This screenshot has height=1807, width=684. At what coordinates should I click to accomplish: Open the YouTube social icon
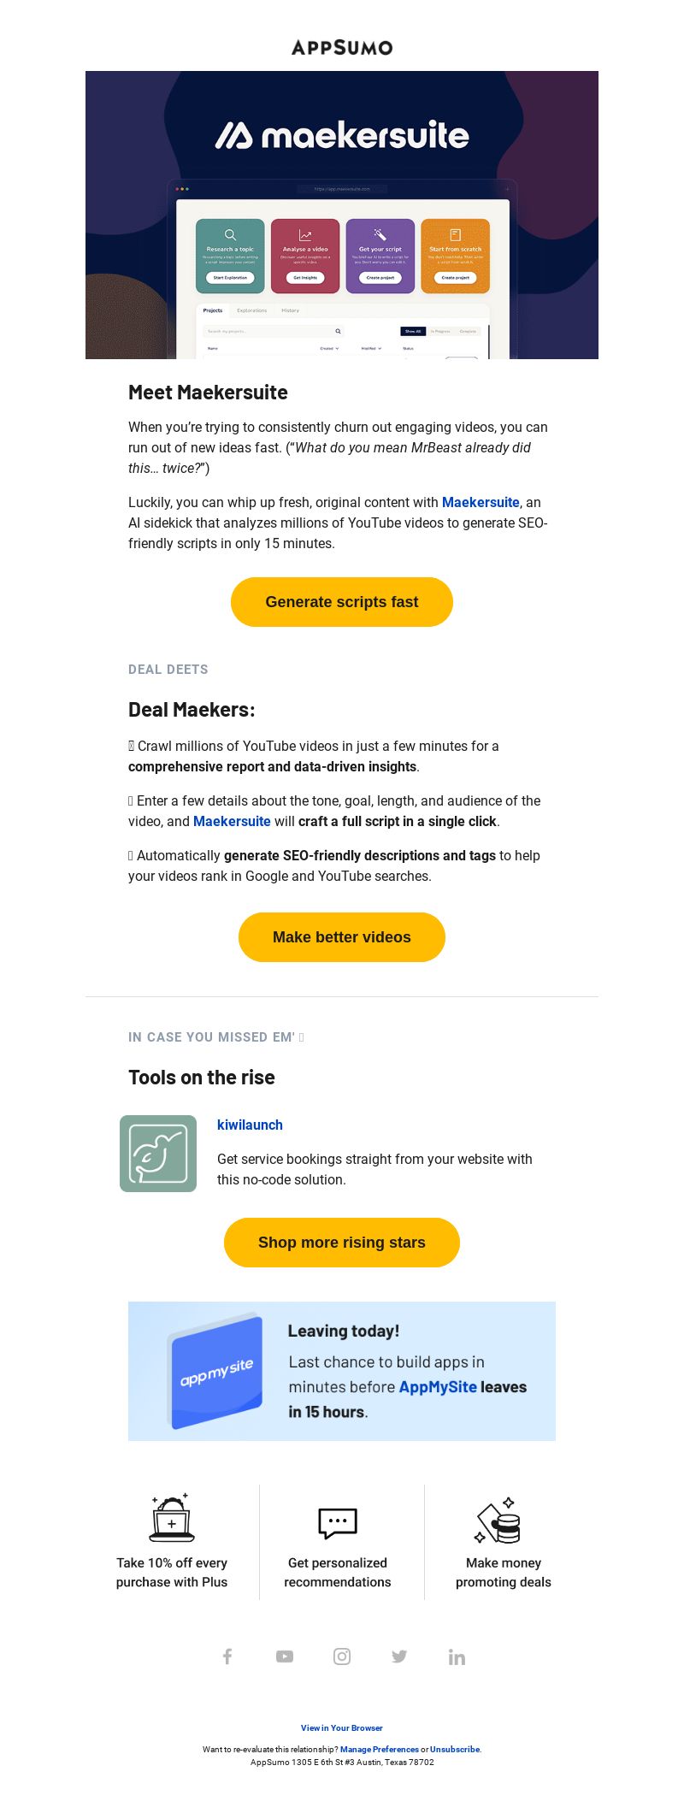[x=285, y=1656]
